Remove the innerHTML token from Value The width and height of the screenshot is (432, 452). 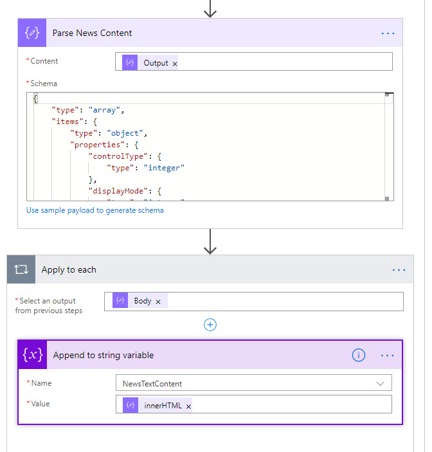[x=188, y=406]
